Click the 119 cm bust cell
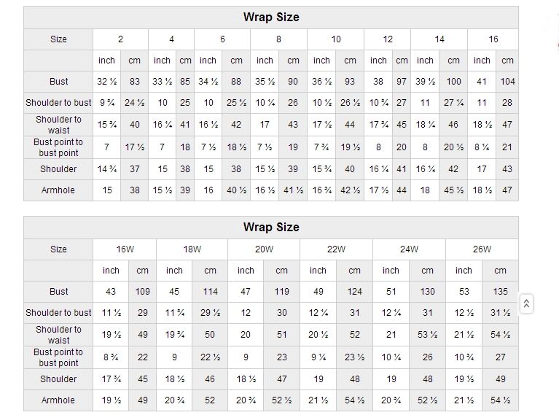This screenshot has height=415, width=559. (282, 291)
